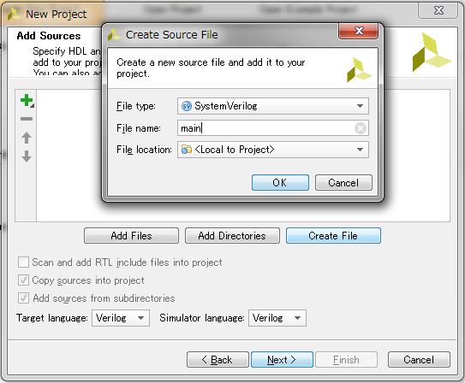This screenshot has width=465, height=383.
Task: Toggle Add sources from subdirectories checkbox
Action: tap(23, 298)
